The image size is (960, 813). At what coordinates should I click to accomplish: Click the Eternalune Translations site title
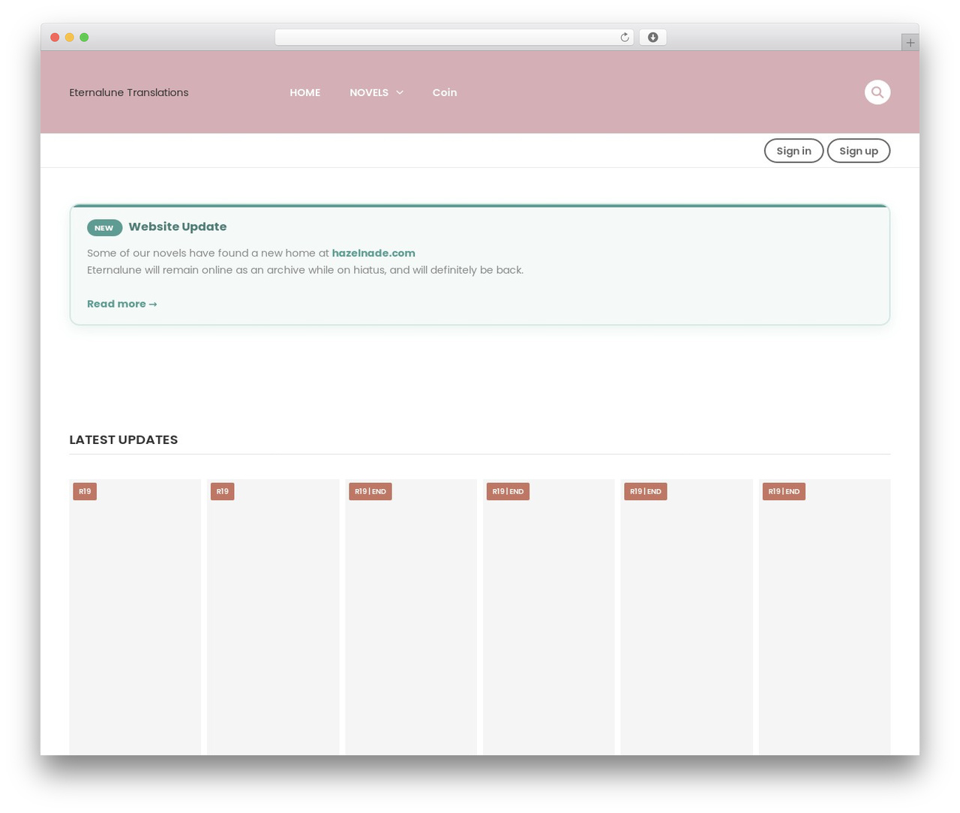(129, 92)
